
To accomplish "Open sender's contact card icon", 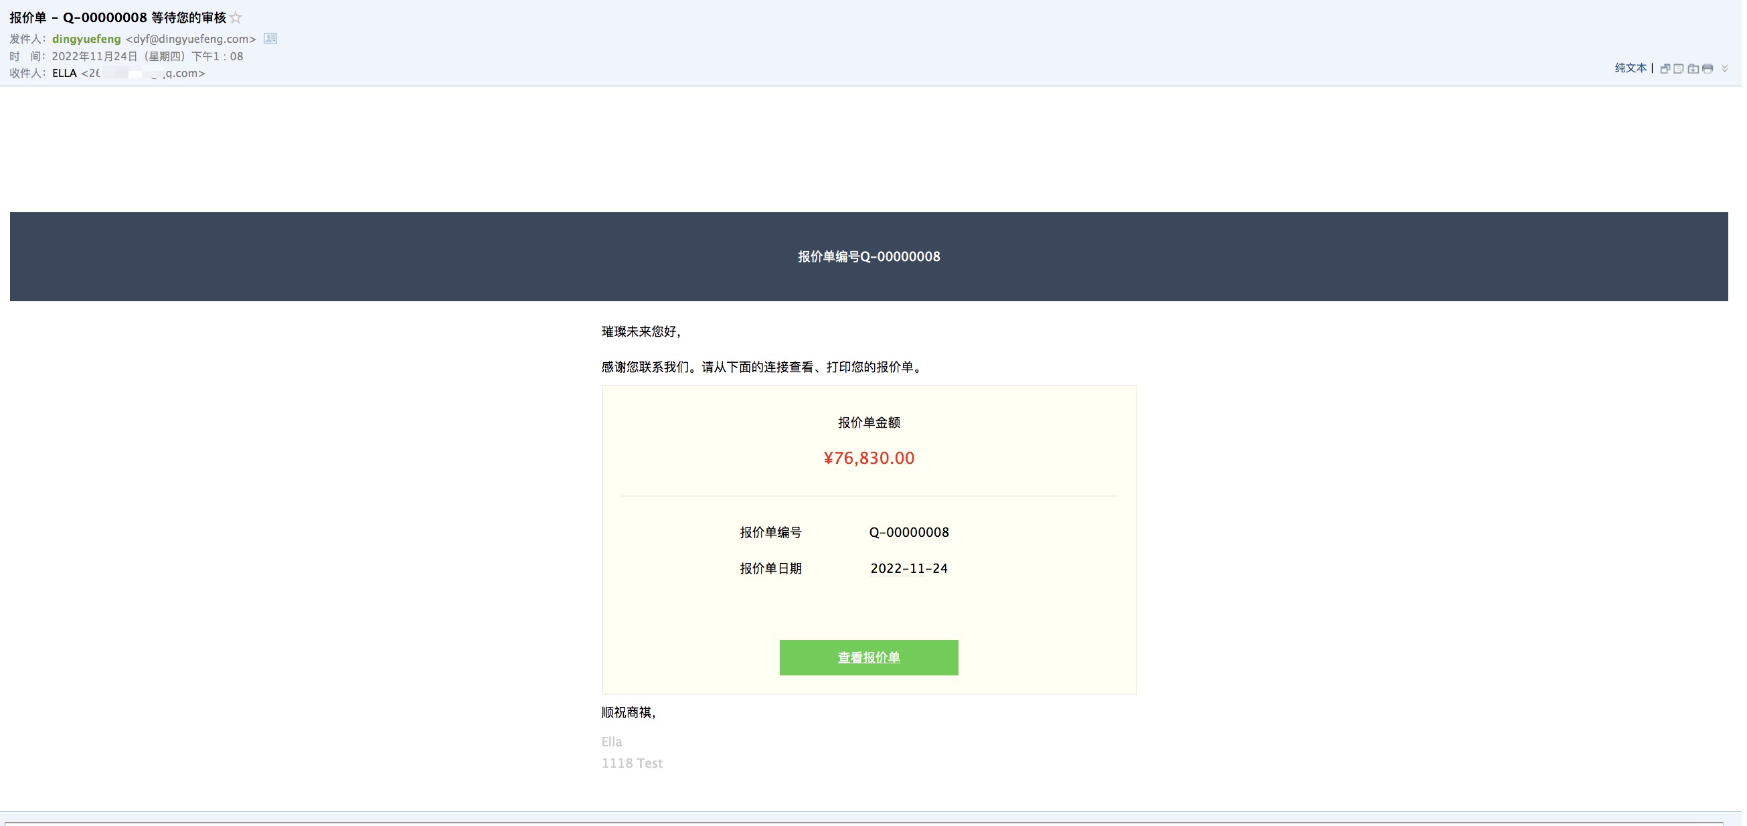I will tap(270, 39).
